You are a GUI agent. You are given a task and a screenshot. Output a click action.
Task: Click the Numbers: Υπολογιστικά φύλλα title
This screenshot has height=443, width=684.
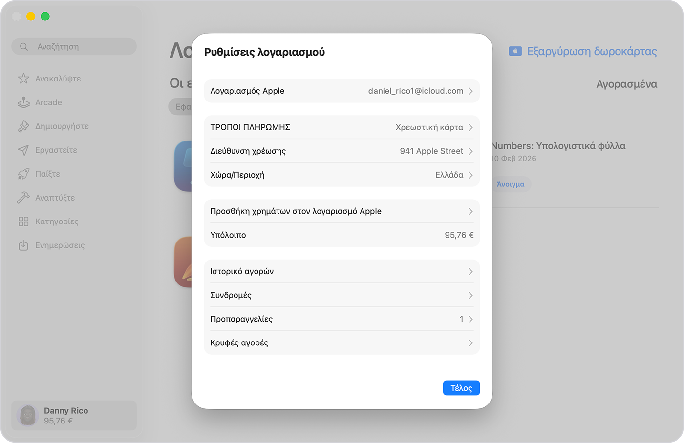tap(559, 146)
